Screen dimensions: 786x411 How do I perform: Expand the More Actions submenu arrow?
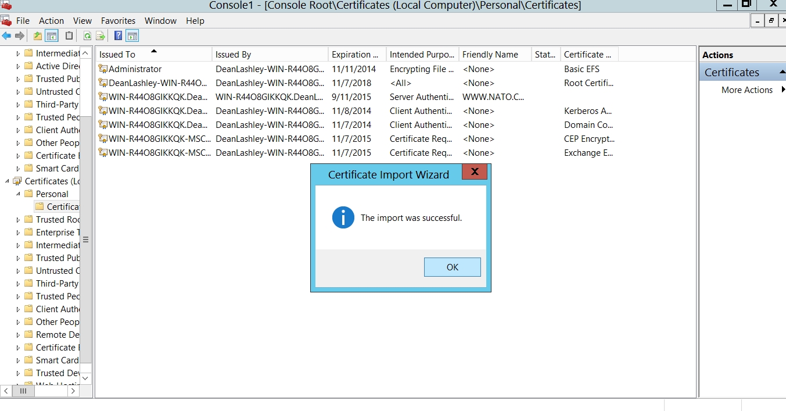point(783,90)
